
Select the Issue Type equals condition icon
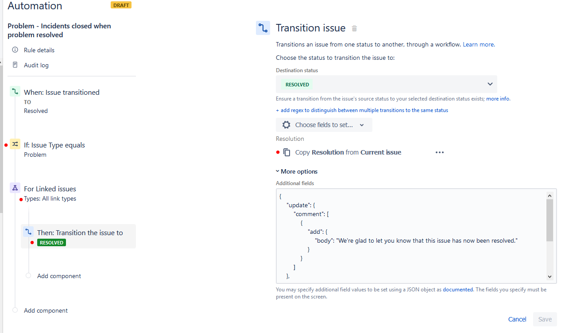(x=15, y=144)
